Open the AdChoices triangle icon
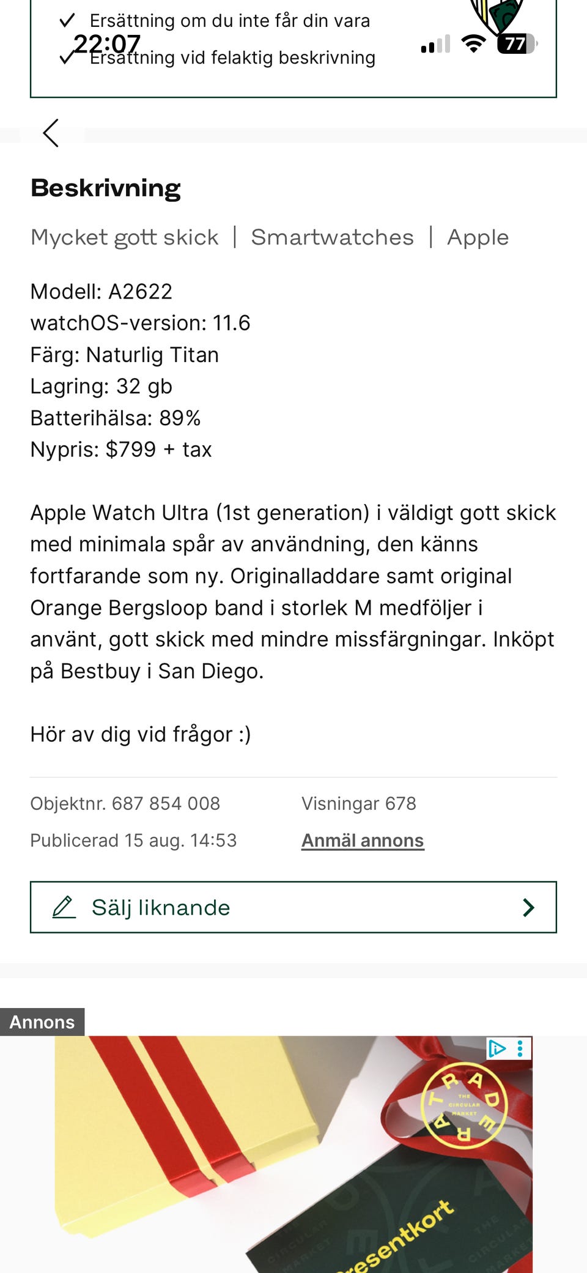Screen dimensions: 587x1273 click(497, 1048)
